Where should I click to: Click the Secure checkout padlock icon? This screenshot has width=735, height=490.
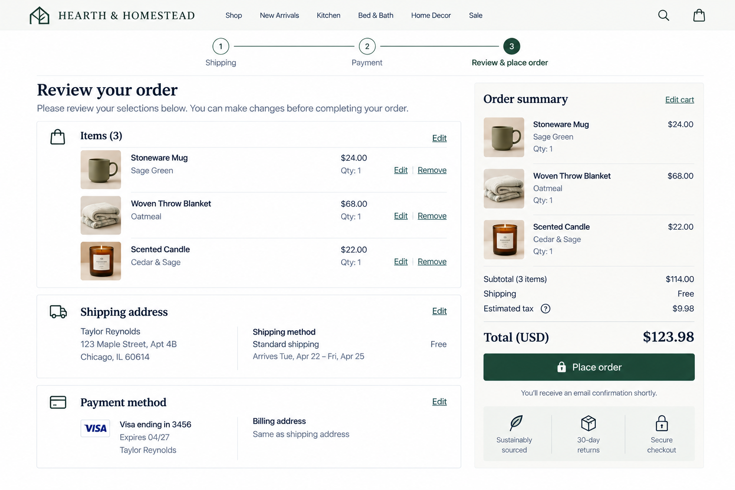pyautogui.click(x=662, y=423)
